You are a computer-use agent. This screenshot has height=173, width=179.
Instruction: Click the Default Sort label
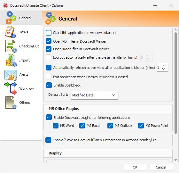58,95
